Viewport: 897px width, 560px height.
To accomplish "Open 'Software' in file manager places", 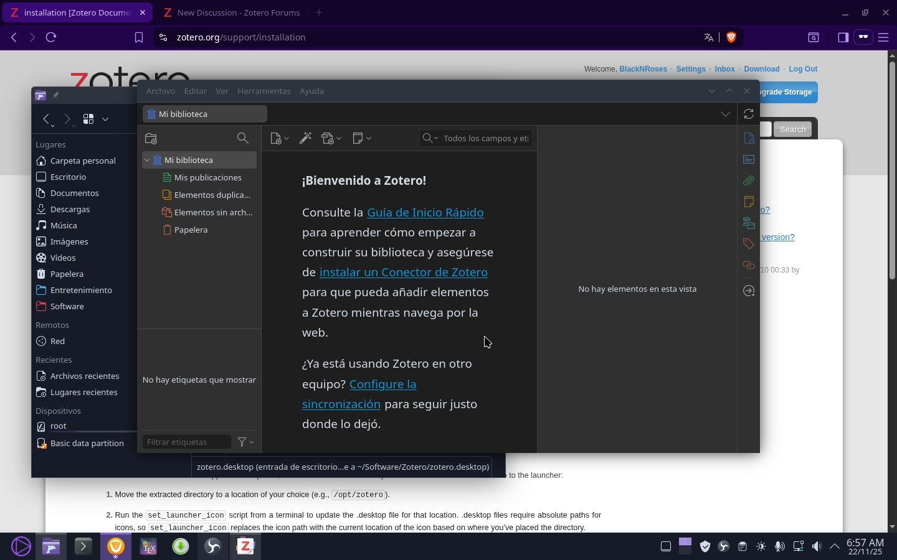I will 60,306.
